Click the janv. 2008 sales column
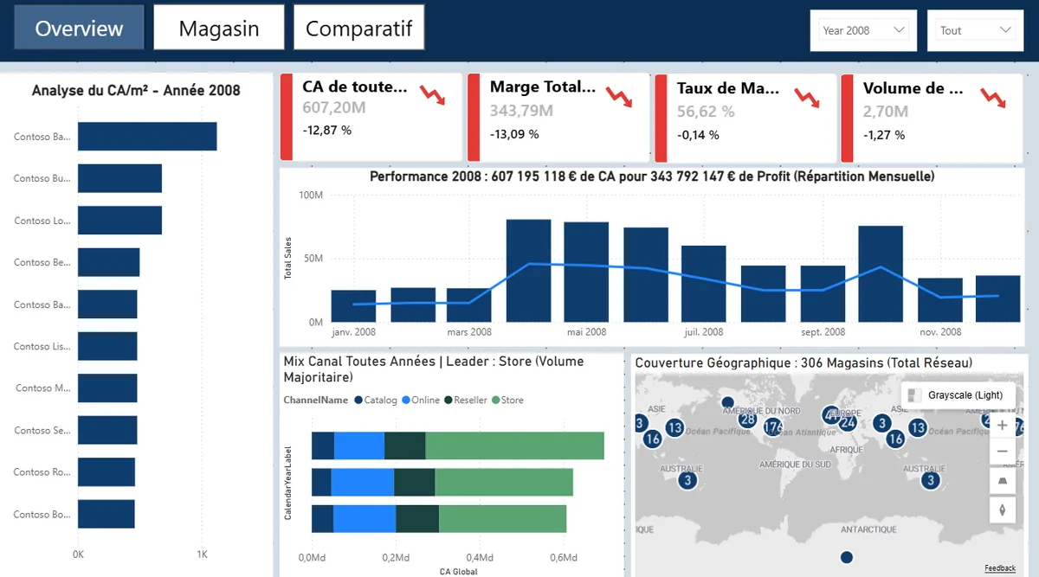This screenshot has height=577, width=1039. click(x=353, y=306)
